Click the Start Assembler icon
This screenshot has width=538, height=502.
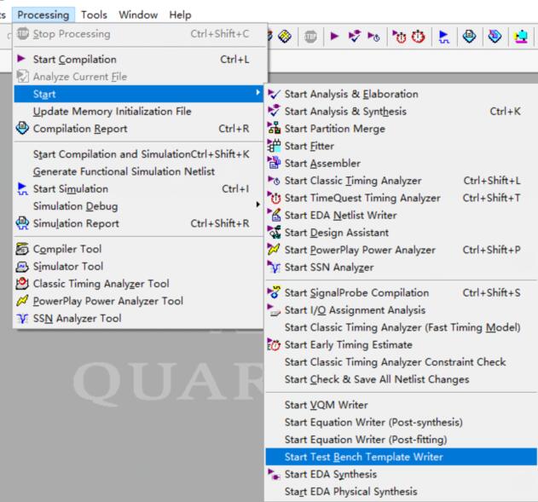pyautogui.click(x=275, y=163)
